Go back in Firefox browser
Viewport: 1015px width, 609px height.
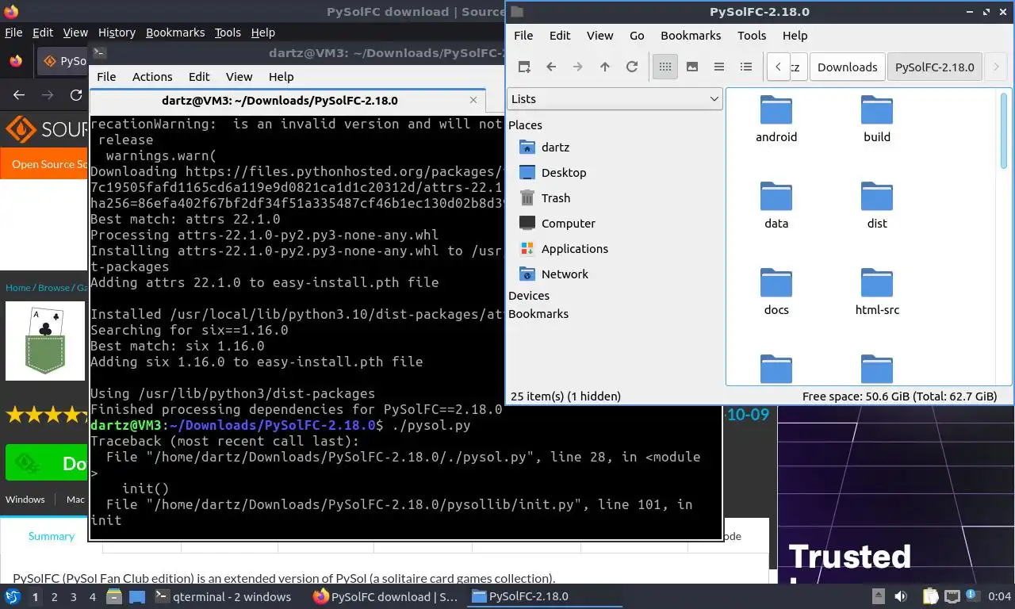(19, 94)
